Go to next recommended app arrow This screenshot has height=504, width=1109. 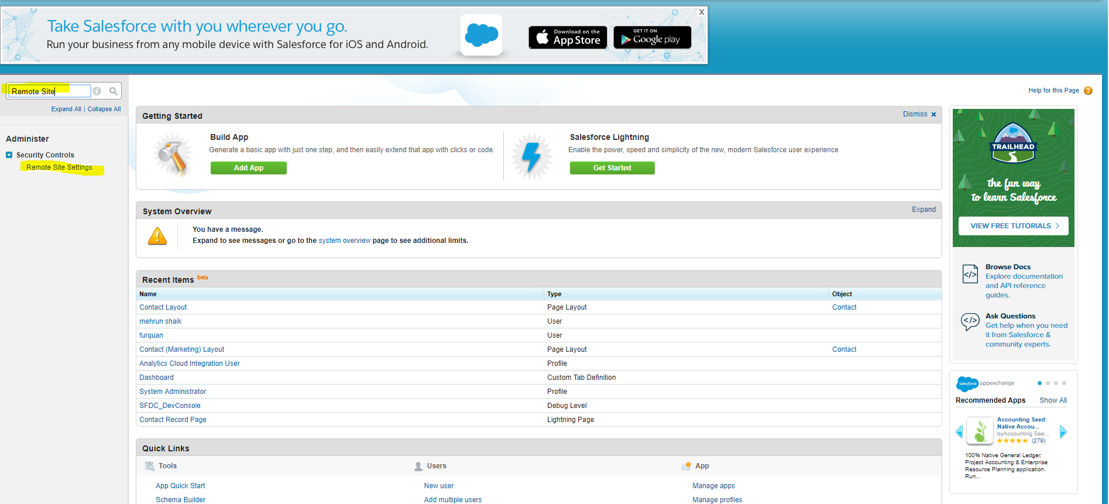[x=1063, y=432]
